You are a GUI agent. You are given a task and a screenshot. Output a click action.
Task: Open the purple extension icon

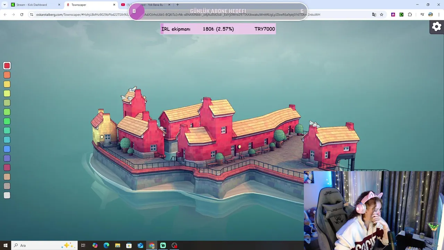(393, 15)
